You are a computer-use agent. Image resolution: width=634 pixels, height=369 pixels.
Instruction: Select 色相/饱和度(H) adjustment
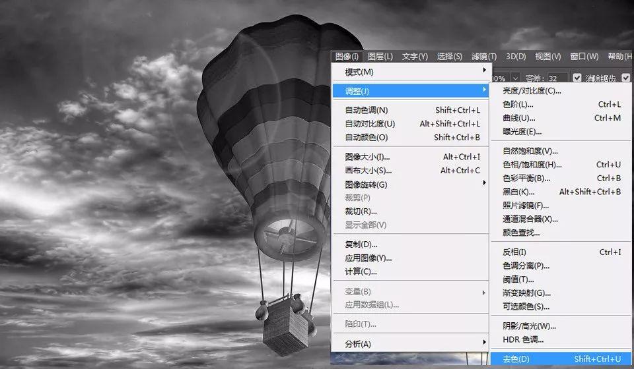[561, 165]
